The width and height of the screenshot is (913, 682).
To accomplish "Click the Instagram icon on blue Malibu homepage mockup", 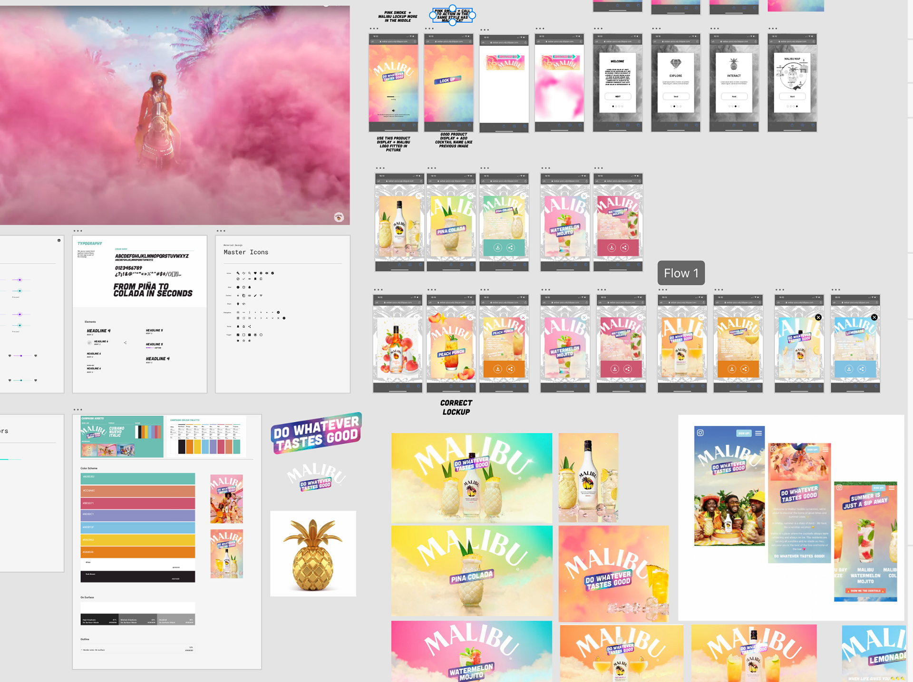I will tap(700, 432).
